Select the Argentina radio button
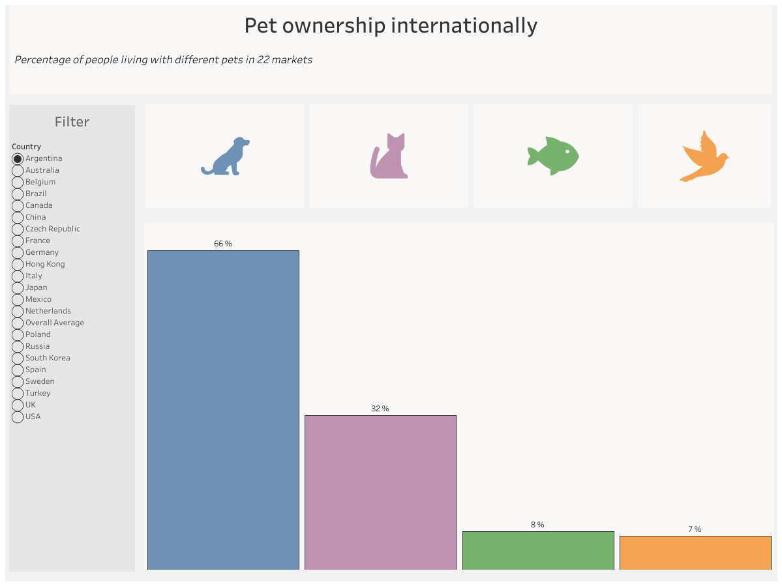782x586 pixels. [x=18, y=158]
